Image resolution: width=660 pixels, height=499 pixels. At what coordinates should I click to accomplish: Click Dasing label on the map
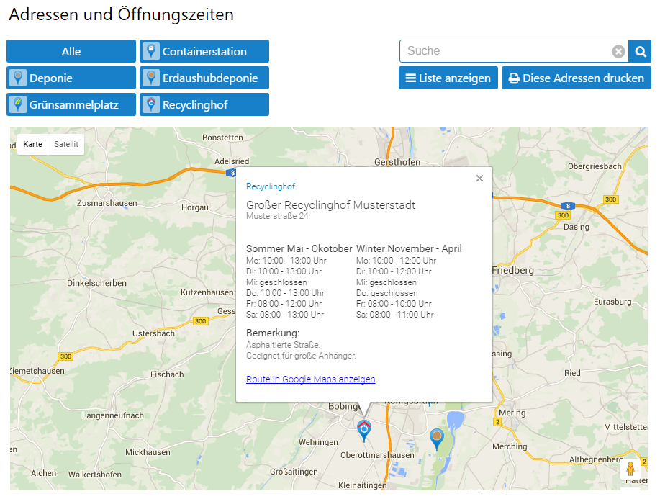(577, 227)
